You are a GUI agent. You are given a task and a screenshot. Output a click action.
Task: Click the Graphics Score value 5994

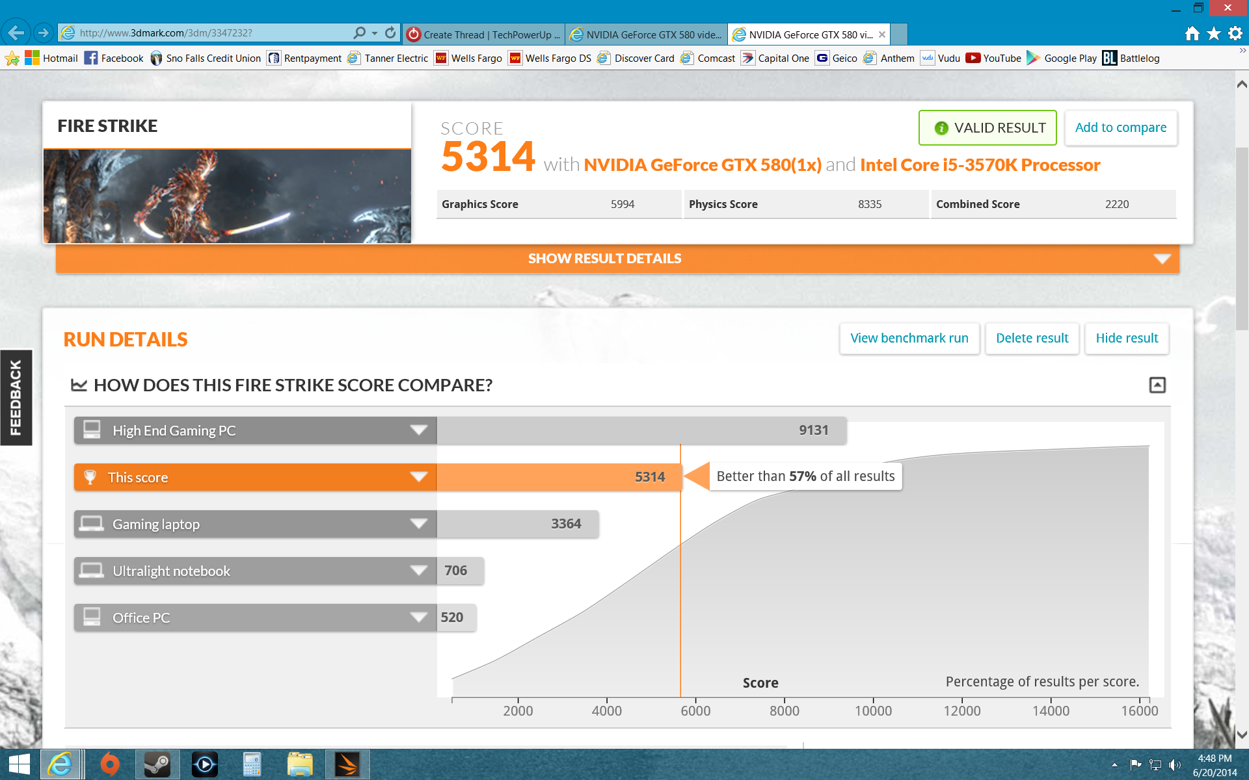coord(623,204)
